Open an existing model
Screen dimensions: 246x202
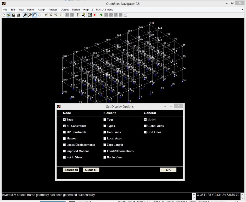pos(9,15)
